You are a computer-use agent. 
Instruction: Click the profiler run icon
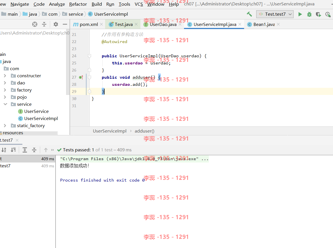click(328, 14)
